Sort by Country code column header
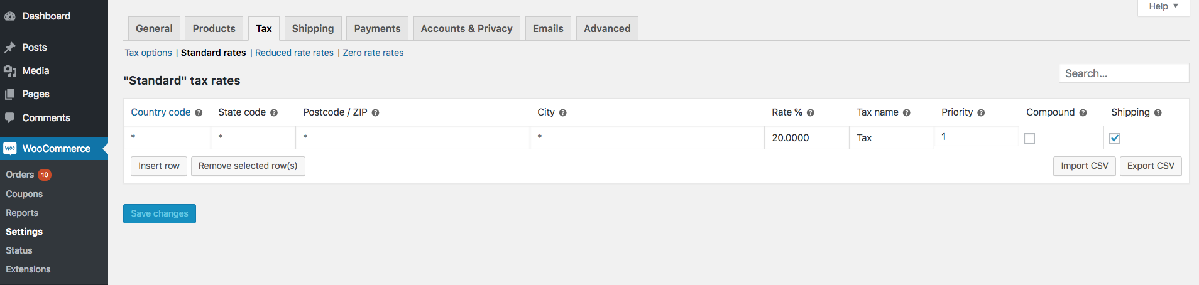The height and width of the screenshot is (285, 1199). pyautogui.click(x=161, y=112)
